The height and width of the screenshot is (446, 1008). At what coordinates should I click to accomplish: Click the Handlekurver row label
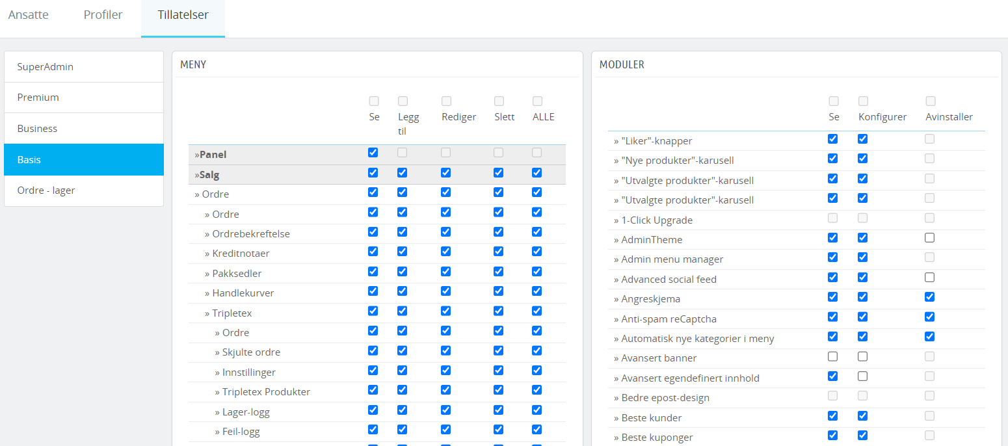pyautogui.click(x=239, y=293)
